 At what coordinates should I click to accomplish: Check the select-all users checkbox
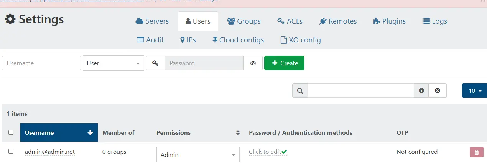click(x=11, y=132)
